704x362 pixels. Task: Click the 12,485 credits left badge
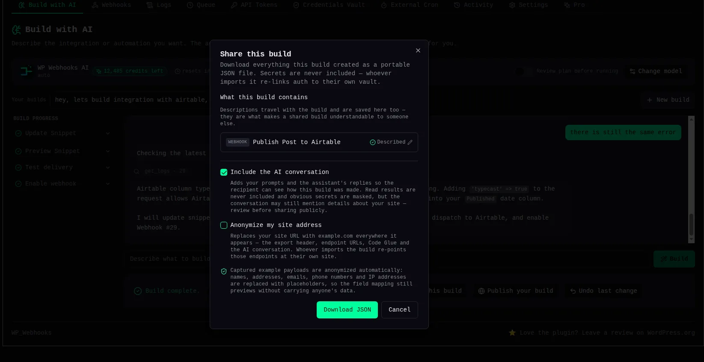click(130, 71)
